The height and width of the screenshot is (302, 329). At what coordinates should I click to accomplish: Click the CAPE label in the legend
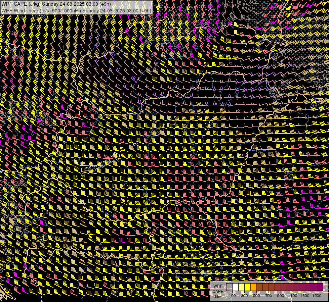[218, 292]
